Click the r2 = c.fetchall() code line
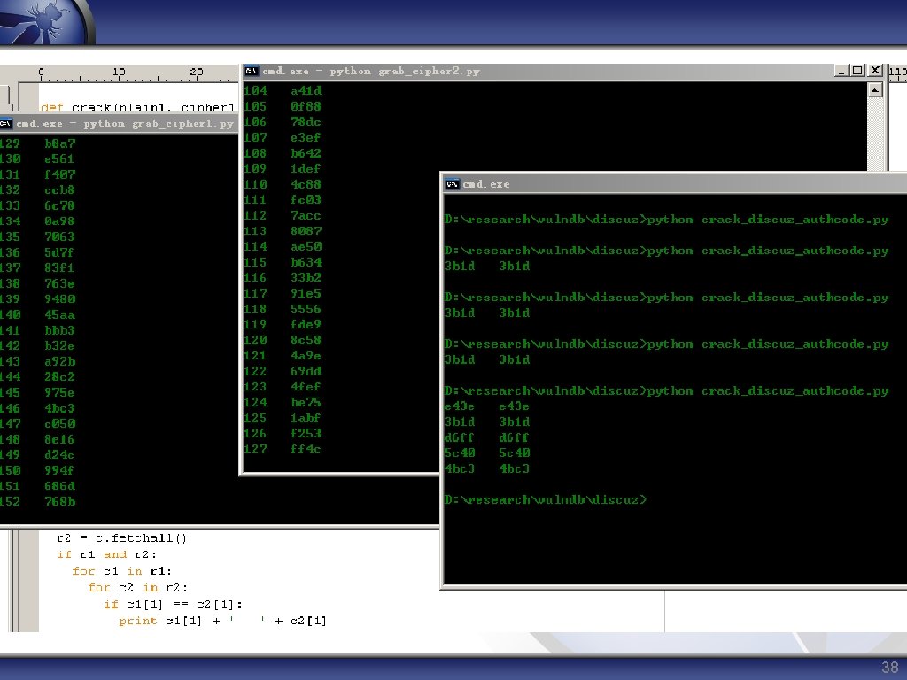The image size is (907, 680). coord(122,538)
